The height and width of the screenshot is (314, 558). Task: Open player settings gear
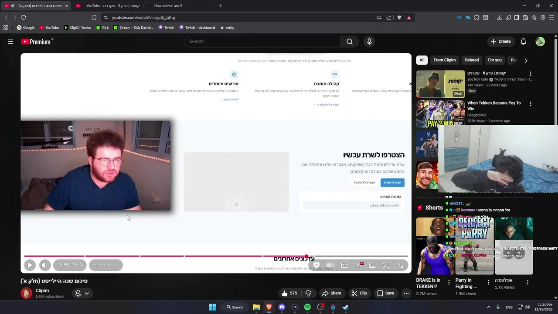358,265
